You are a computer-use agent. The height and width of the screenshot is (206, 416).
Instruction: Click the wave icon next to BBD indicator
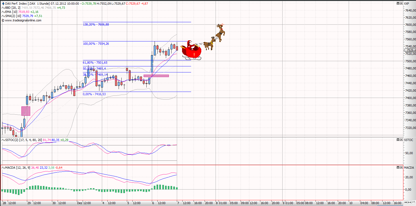3,8
